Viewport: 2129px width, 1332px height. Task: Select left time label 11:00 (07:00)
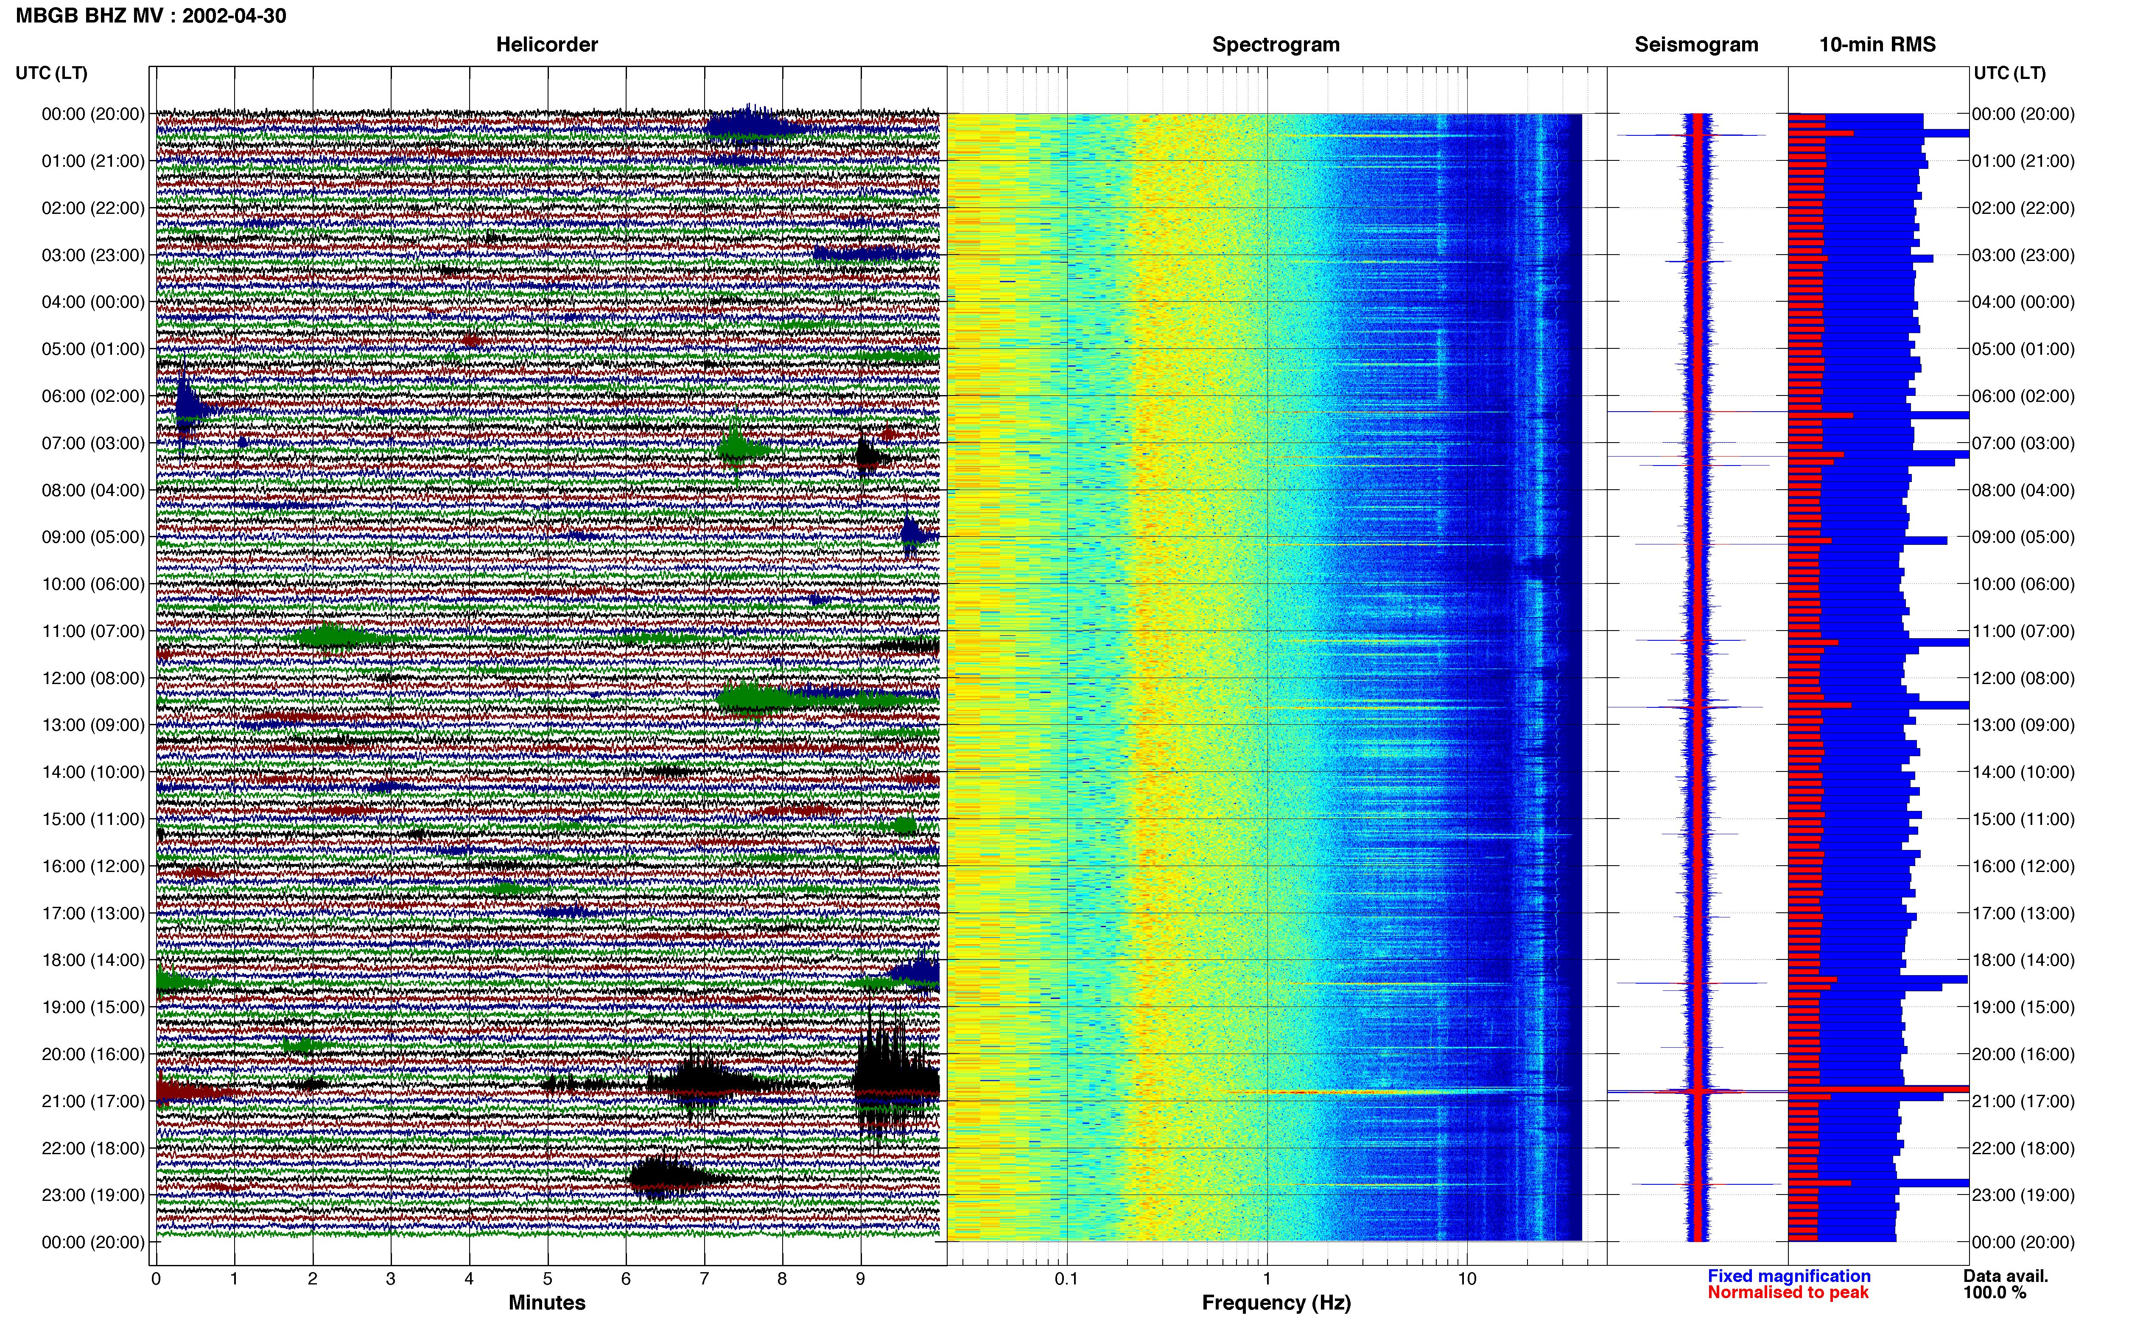point(93,632)
